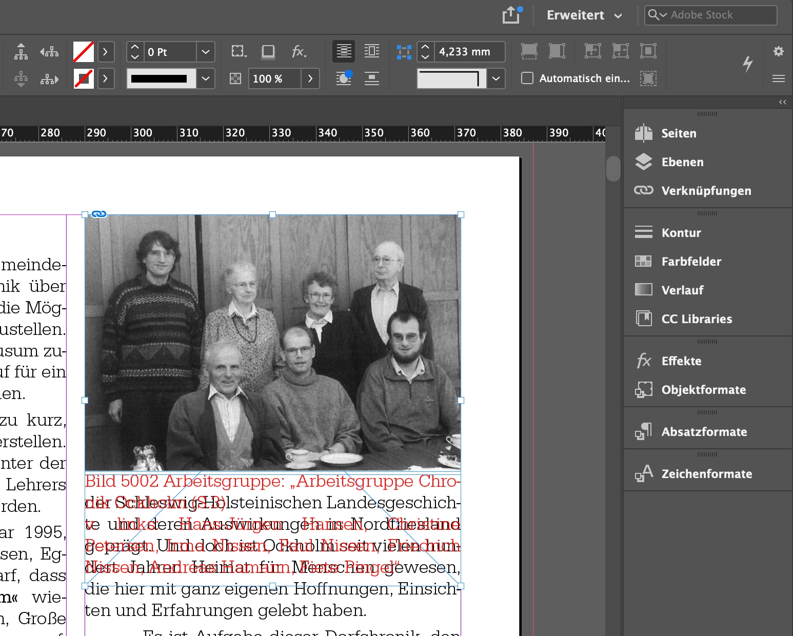
Task: Toggle no text wrap option
Action: (x=344, y=51)
